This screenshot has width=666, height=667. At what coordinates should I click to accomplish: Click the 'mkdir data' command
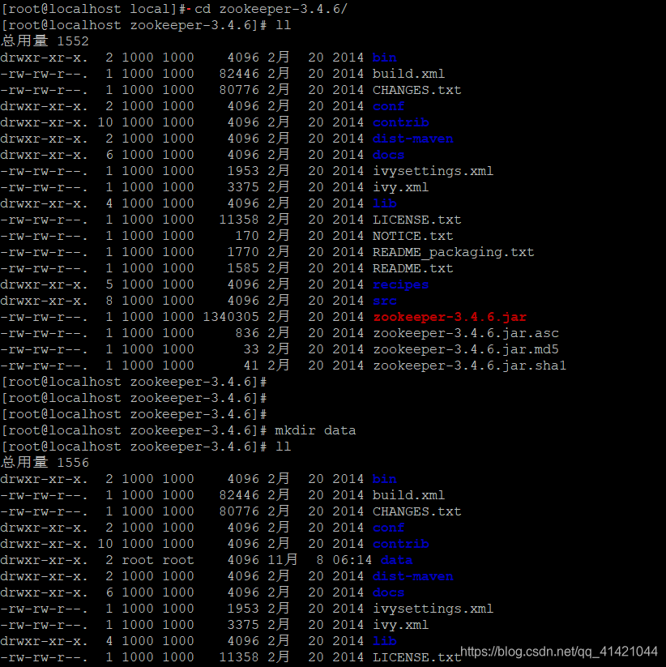click(315, 430)
